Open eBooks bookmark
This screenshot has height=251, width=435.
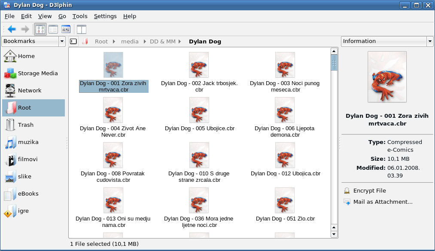click(x=33, y=194)
